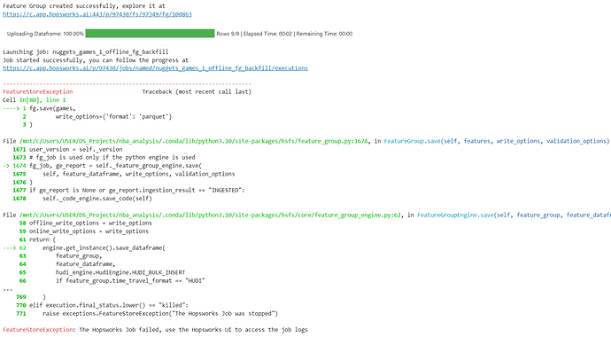The image size is (611, 337).
Task: Click line 1675 'self, feature_dataframe, write_options' text
Action: click(139, 174)
